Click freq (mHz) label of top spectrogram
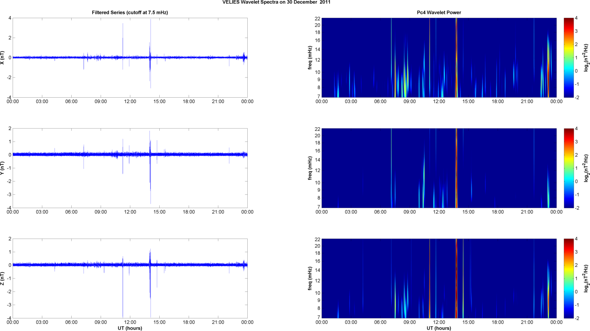590x331 pixels. click(x=310, y=58)
